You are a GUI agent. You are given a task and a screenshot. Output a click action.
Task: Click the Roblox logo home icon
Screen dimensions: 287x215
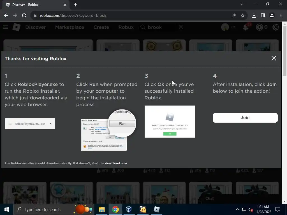point(16,27)
